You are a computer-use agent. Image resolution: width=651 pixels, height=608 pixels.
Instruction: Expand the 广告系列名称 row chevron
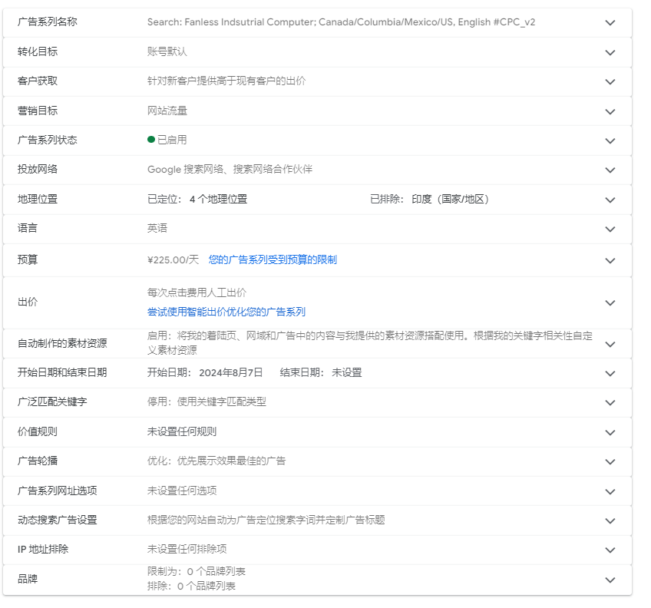(x=610, y=23)
